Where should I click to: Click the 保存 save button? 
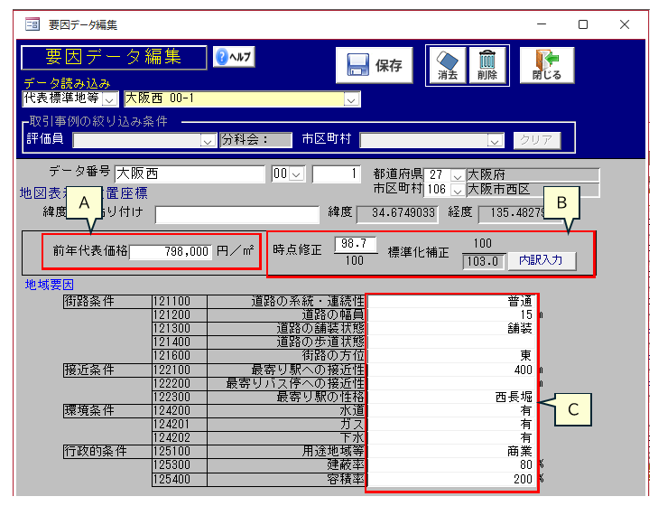(x=374, y=65)
